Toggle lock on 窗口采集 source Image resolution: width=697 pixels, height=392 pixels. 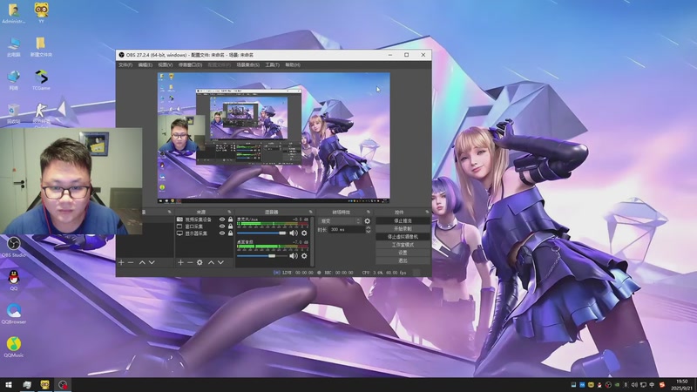[230, 226]
